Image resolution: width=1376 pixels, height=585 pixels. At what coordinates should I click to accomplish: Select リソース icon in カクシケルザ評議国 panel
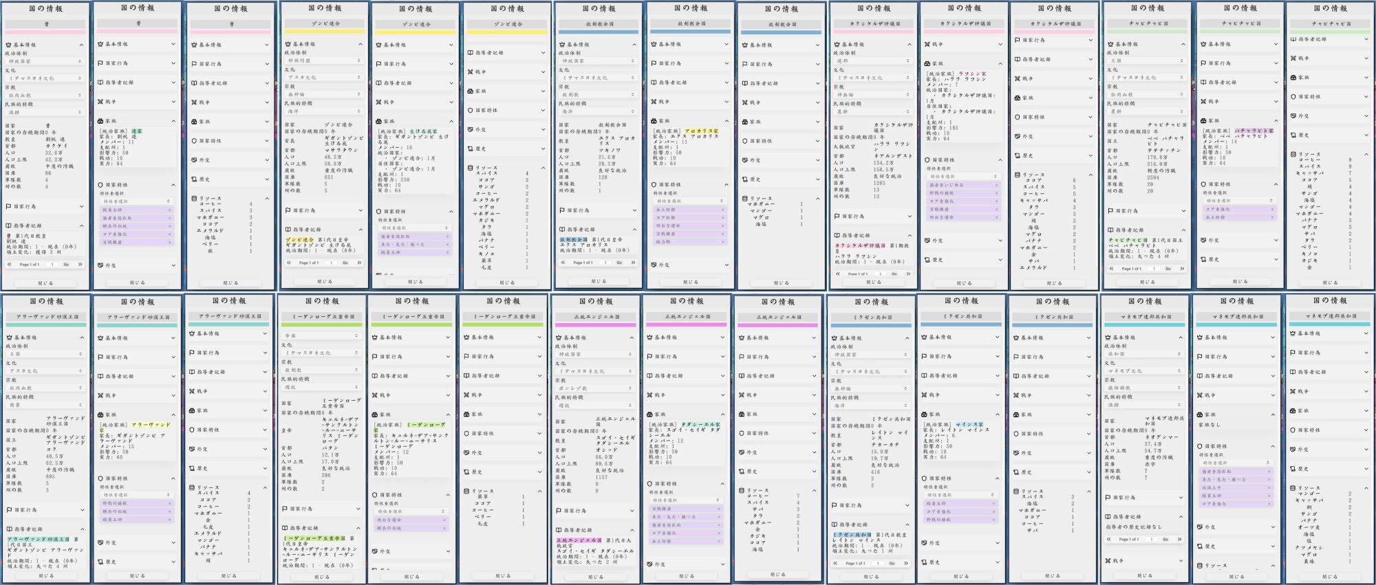(1018, 175)
